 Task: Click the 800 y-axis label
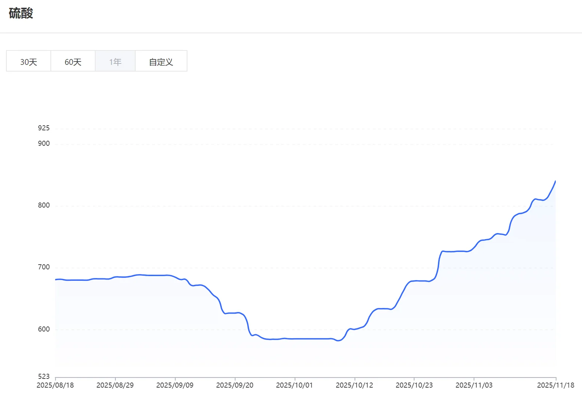pyautogui.click(x=44, y=205)
